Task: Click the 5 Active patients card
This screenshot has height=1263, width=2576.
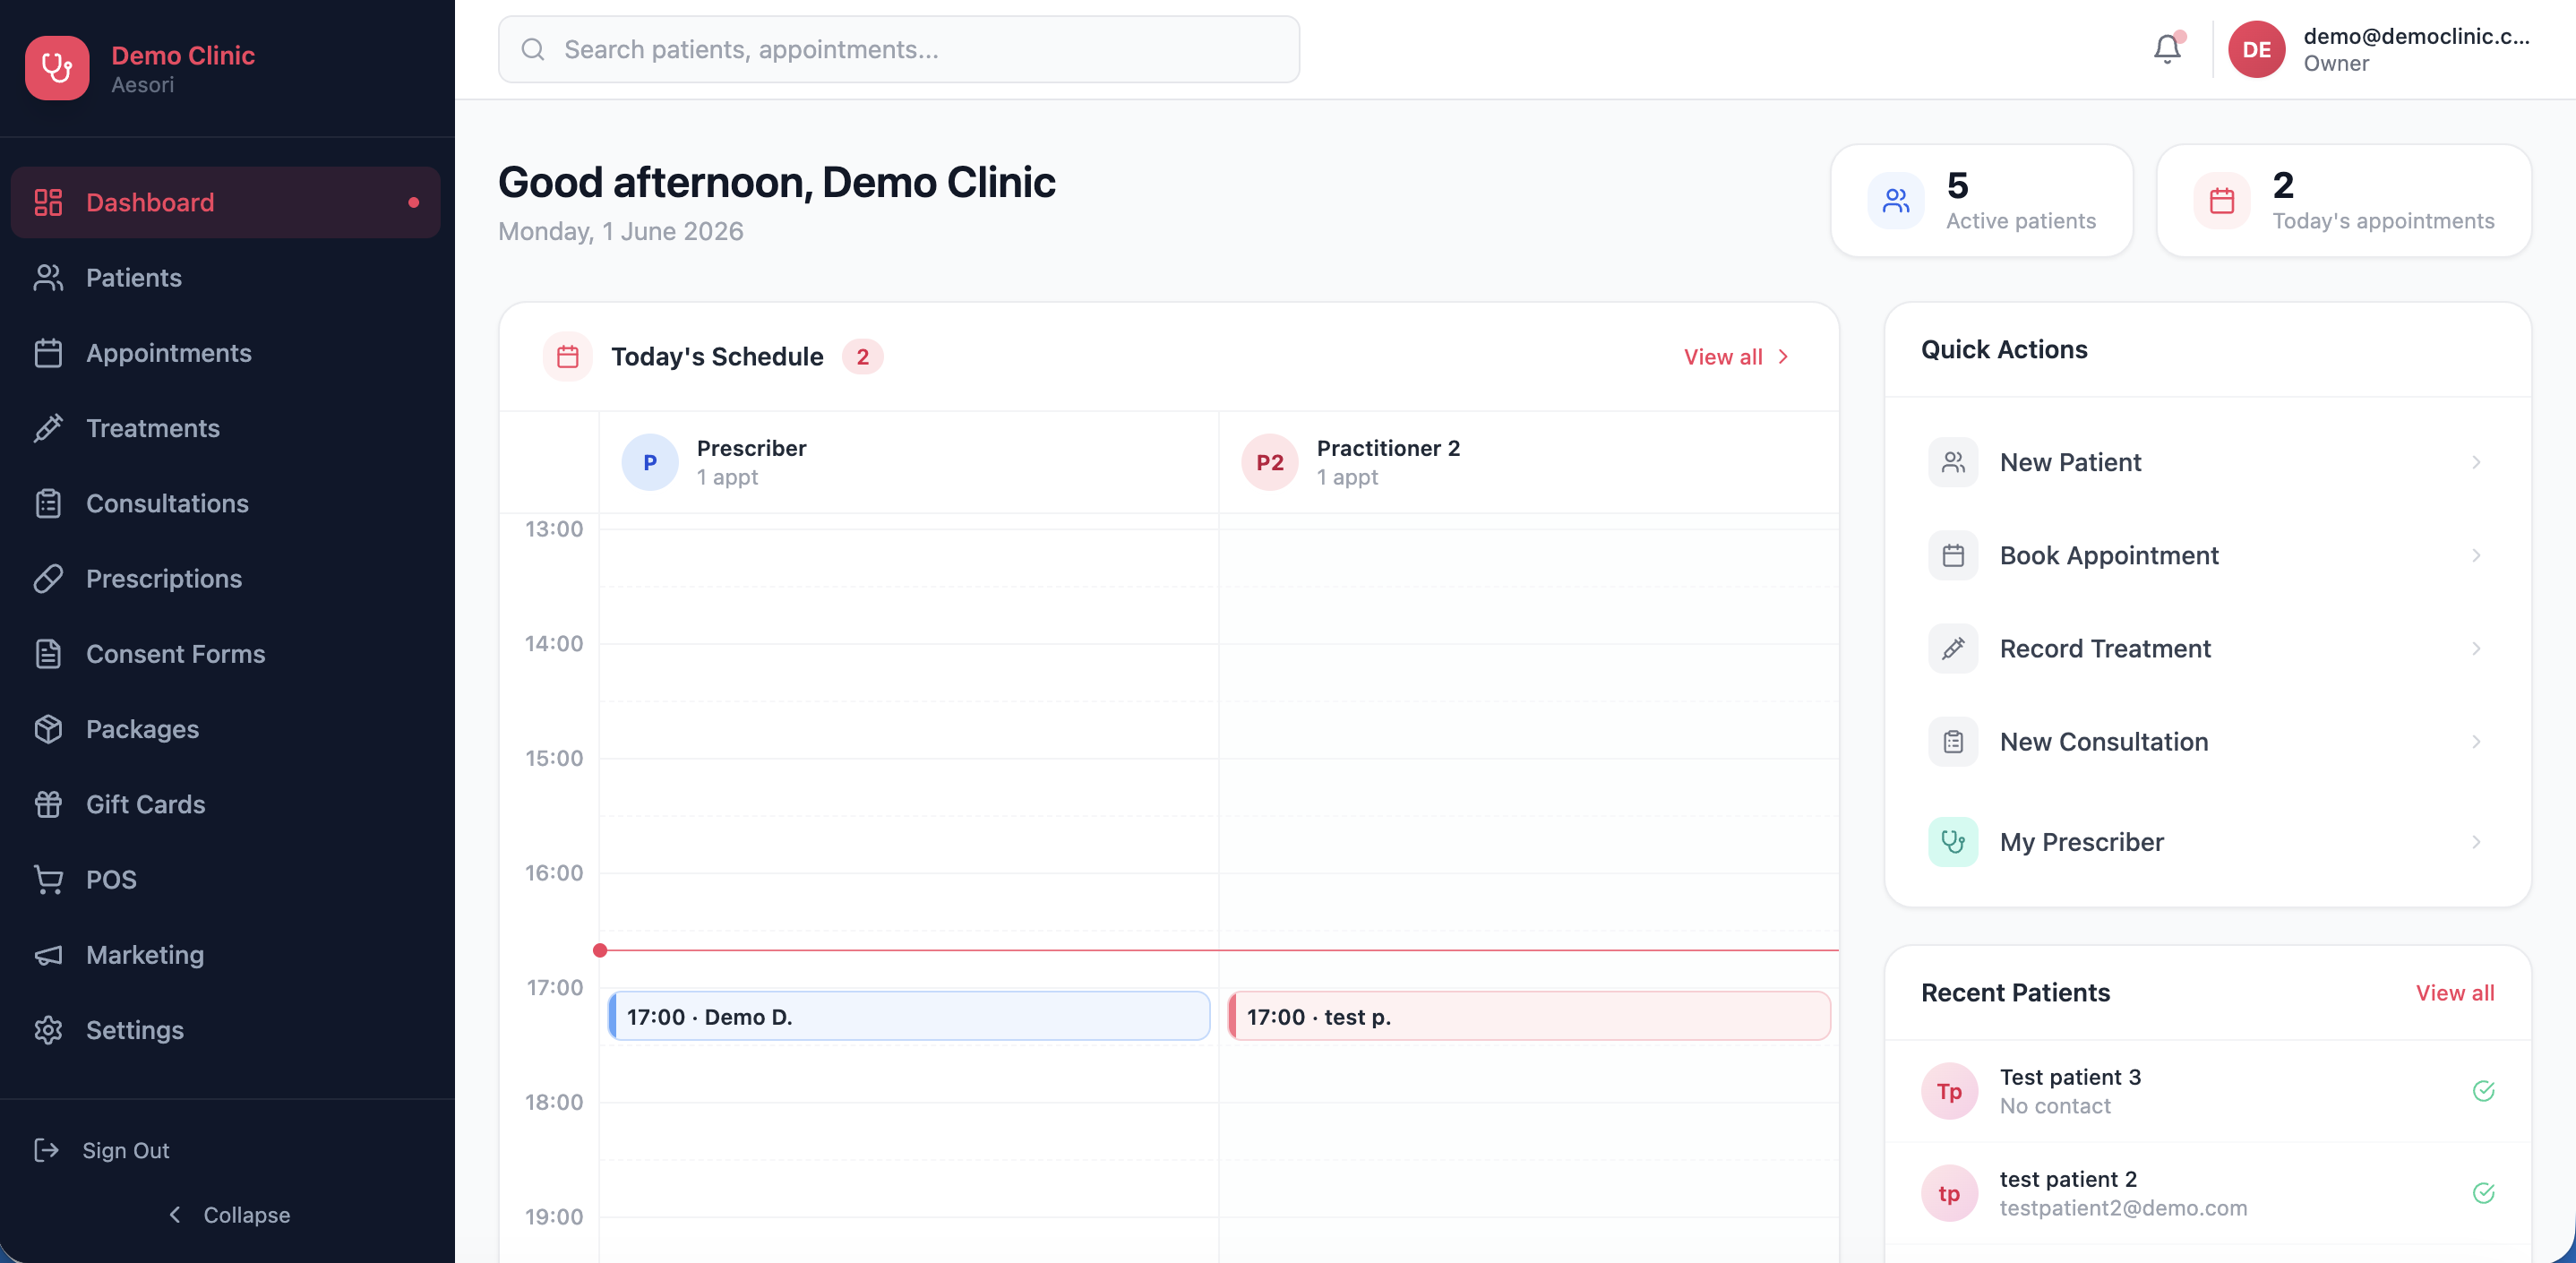Action: coord(1982,201)
